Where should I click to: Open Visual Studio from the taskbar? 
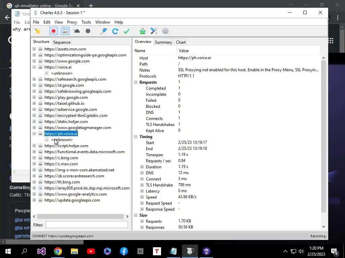[x=41, y=251]
